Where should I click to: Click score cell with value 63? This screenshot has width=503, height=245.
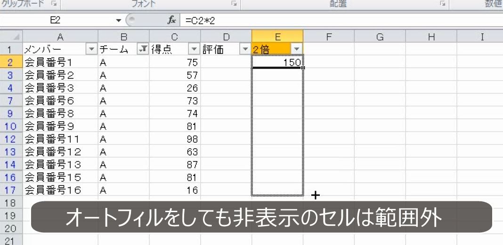(175, 152)
